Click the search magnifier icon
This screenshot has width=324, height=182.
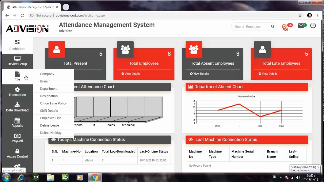pos(273,27)
